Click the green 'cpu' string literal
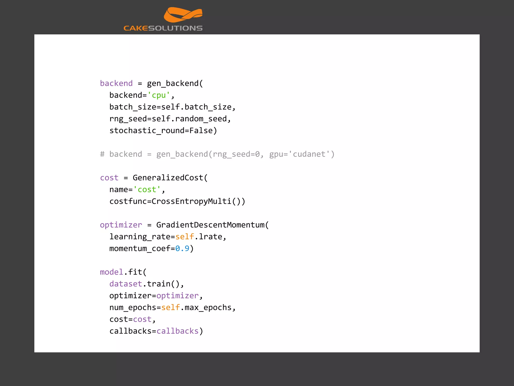The image size is (514, 386). pyautogui.click(x=159, y=95)
